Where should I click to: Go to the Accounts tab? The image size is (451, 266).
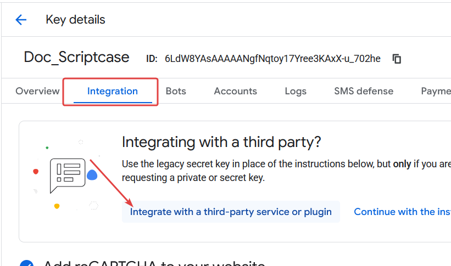click(x=235, y=91)
